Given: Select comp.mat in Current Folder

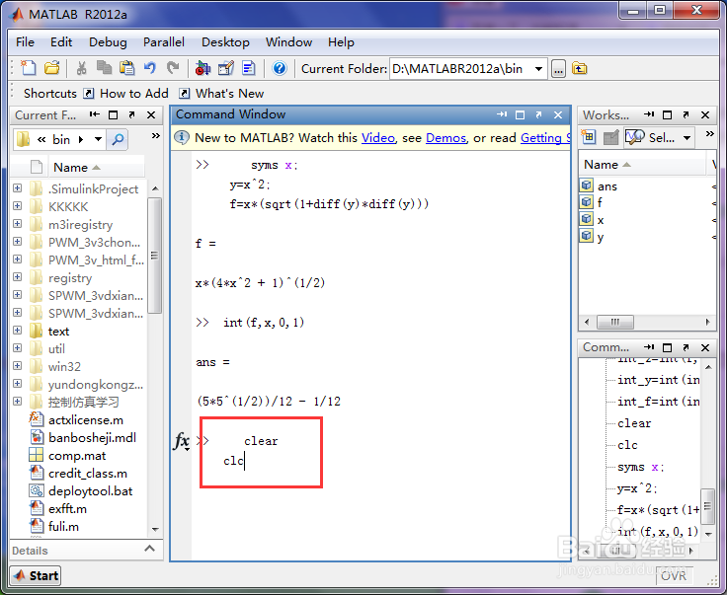Looking at the screenshot, I should click(x=77, y=456).
